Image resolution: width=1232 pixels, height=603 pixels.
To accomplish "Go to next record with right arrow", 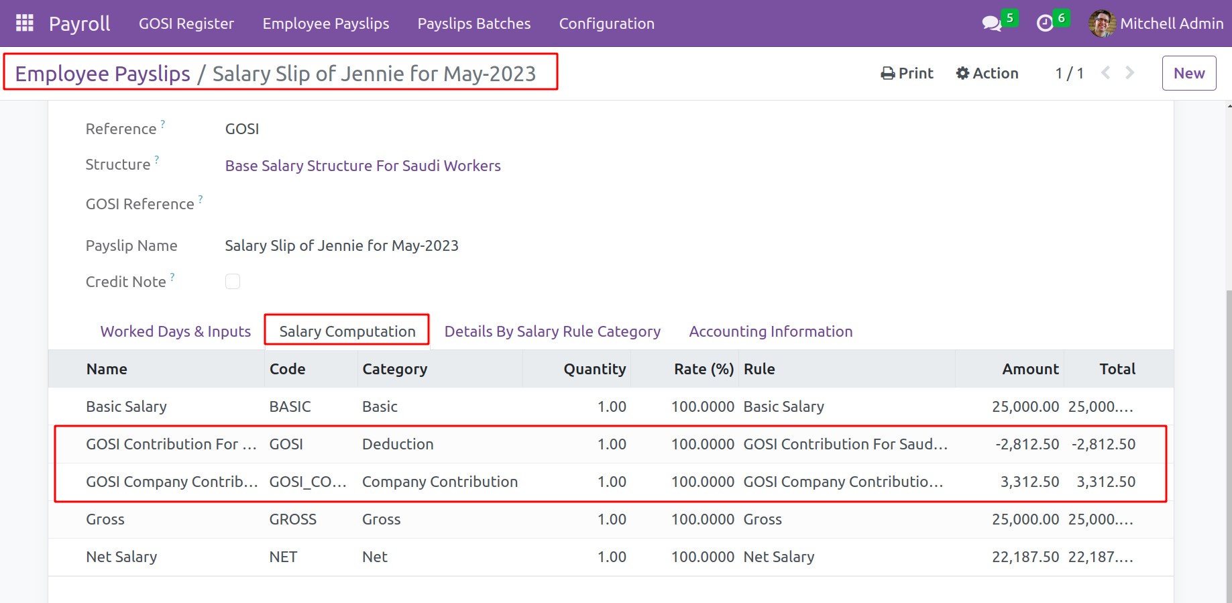I will pyautogui.click(x=1130, y=73).
